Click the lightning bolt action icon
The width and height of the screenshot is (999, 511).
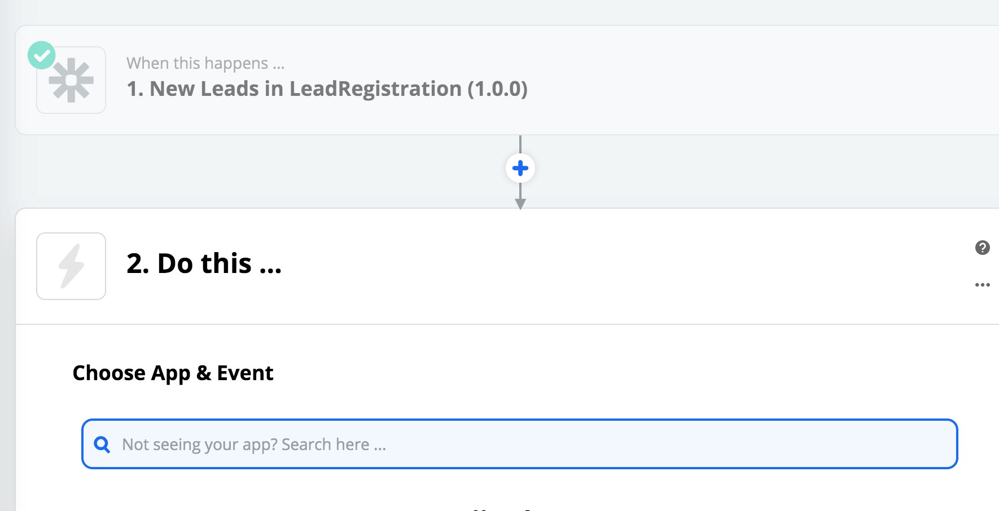[x=71, y=266]
